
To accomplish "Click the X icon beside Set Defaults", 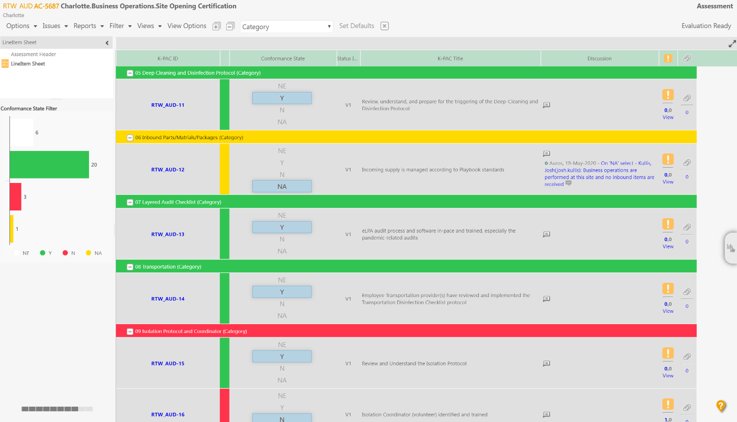I will (x=384, y=26).
